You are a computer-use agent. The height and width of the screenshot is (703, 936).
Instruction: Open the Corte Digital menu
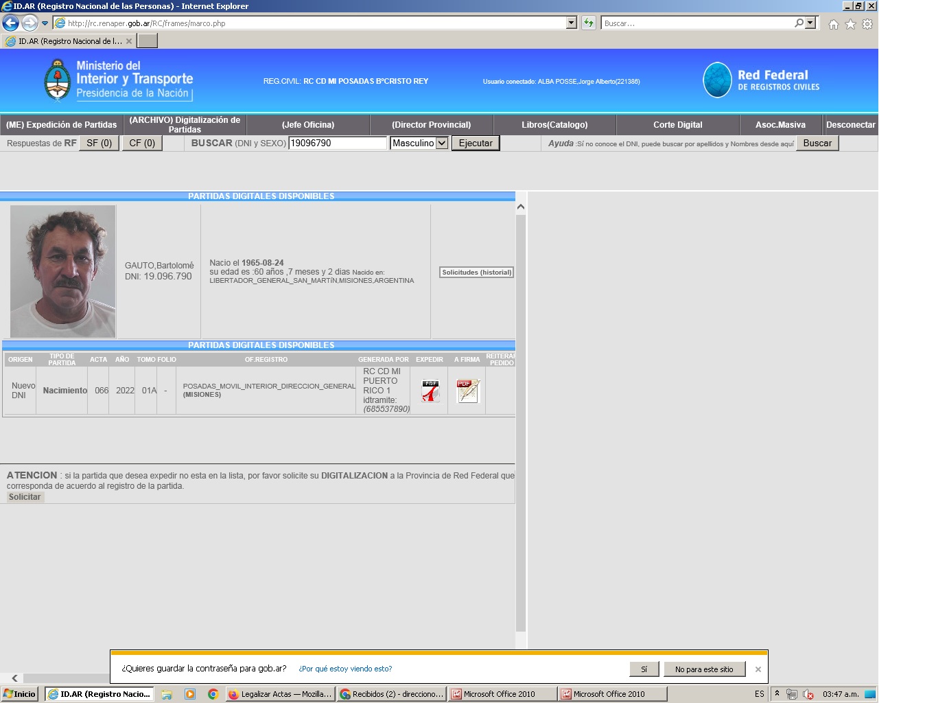click(677, 125)
